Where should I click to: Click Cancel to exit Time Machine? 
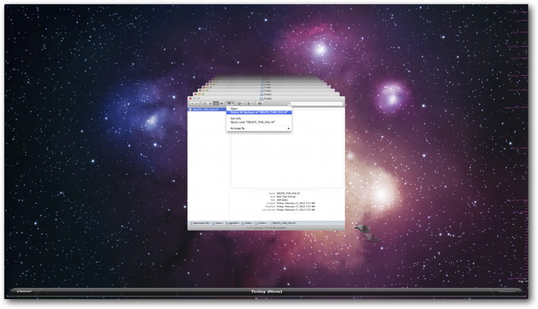[x=24, y=291]
